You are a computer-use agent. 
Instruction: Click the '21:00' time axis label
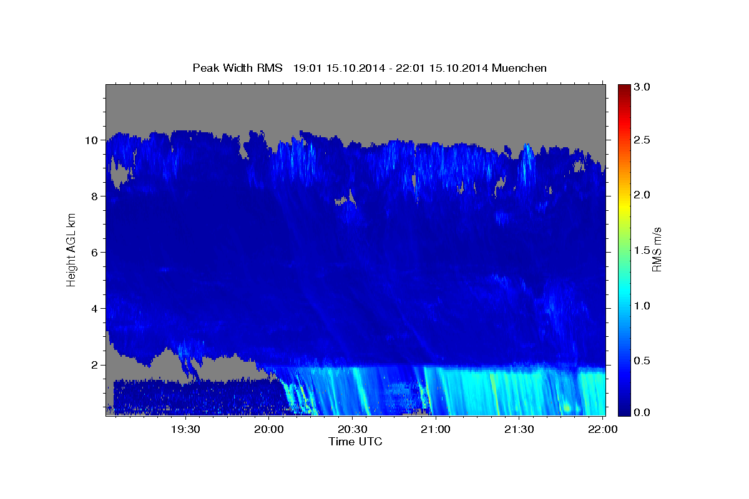point(436,429)
